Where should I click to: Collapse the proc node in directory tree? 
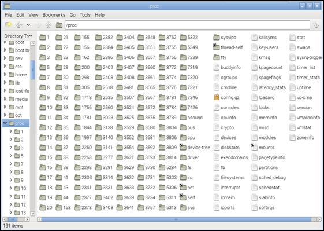pos(5,123)
